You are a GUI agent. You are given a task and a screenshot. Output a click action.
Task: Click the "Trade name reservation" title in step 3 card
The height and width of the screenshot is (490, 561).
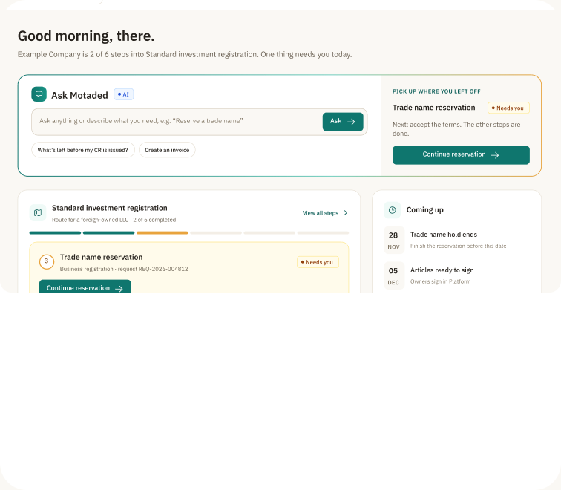101,258
